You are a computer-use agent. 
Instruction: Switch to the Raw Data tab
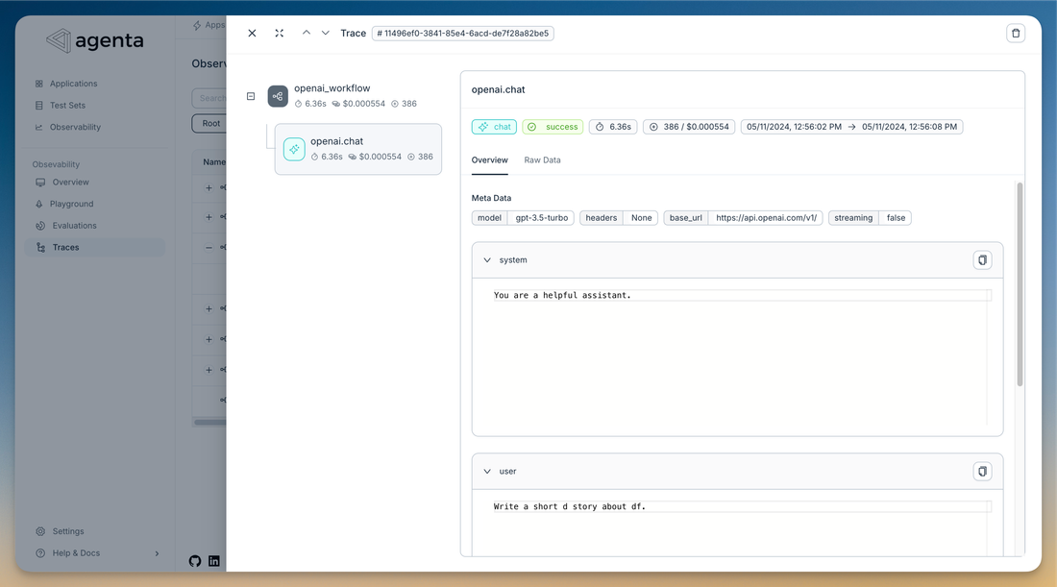pyautogui.click(x=542, y=160)
